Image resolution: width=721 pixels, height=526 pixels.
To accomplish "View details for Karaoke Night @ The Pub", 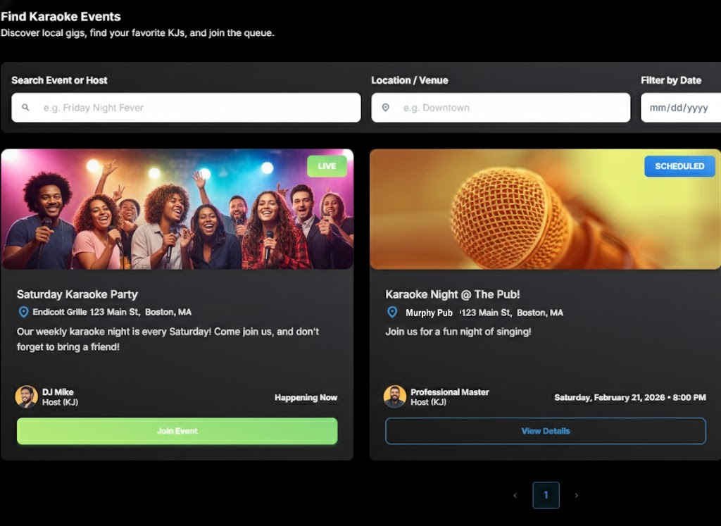I will click(545, 431).
